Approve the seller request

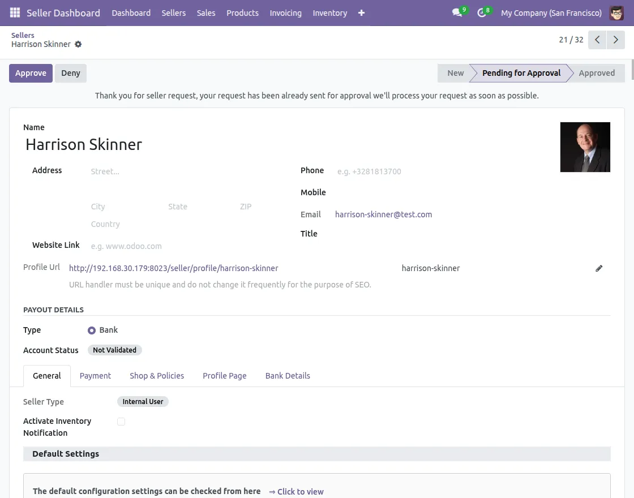tap(31, 73)
